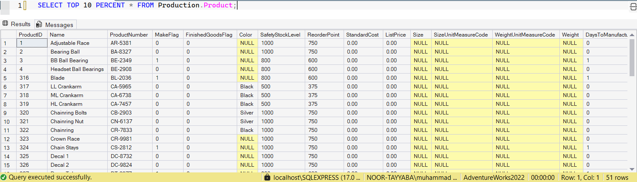Select product number CB-2903 cell
This screenshot has width=637, height=182.
129,113
